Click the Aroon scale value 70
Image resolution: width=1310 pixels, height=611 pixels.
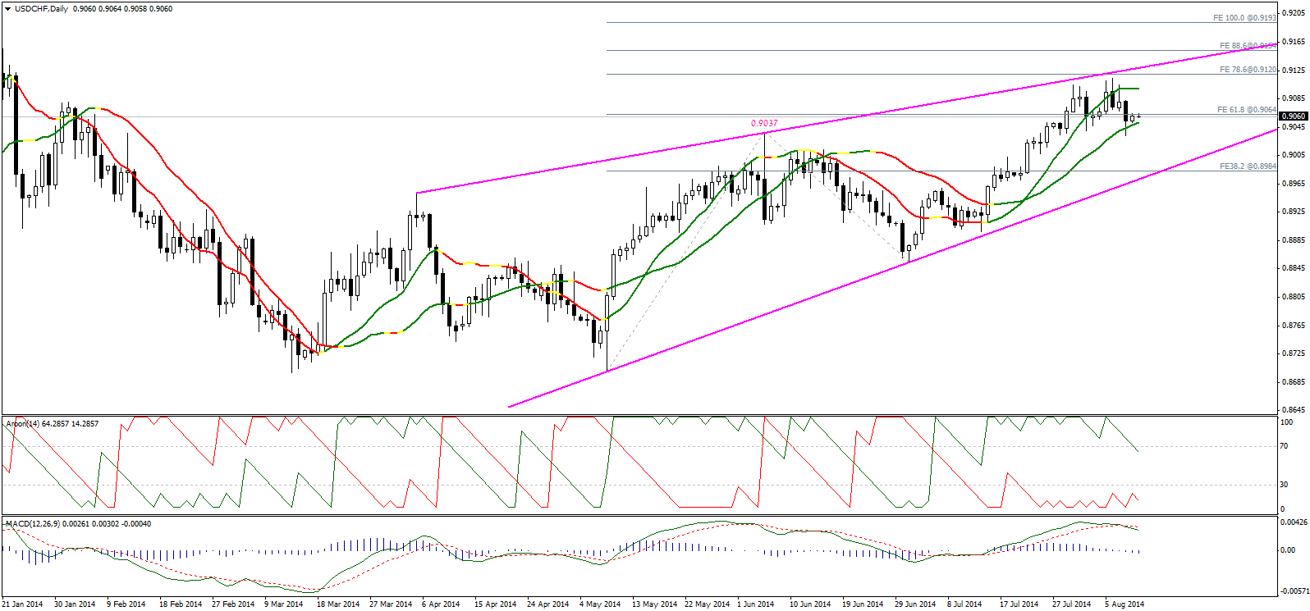[1285, 446]
